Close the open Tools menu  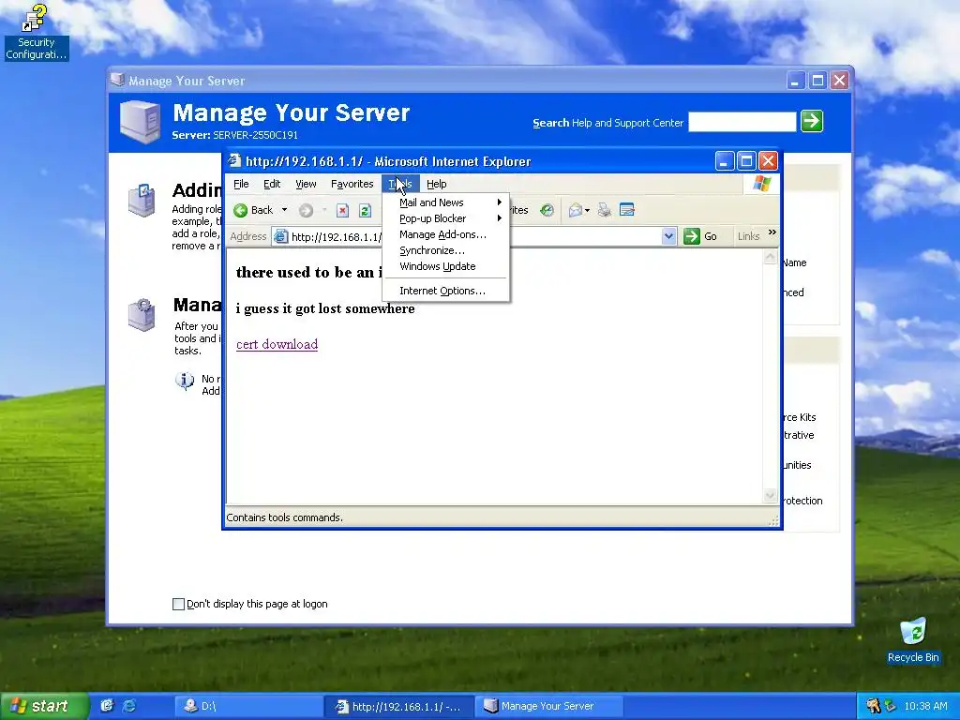coord(400,184)
